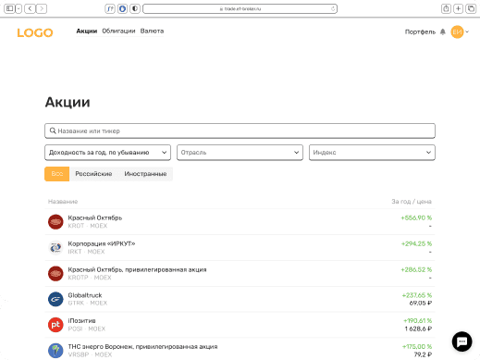Open the Портфель link
The height and width of the screenshot is (360, 480).
pos(420,31)
